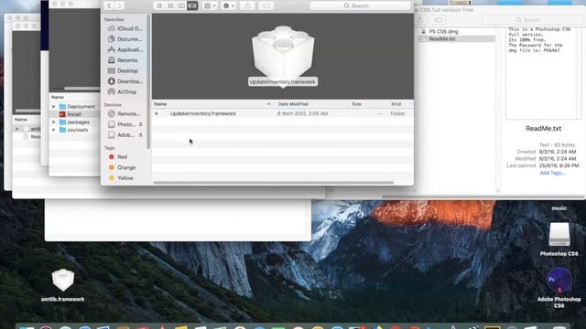
Task: Open the gear Action menu
Action: pyautogui.click(x=228, y=5)
